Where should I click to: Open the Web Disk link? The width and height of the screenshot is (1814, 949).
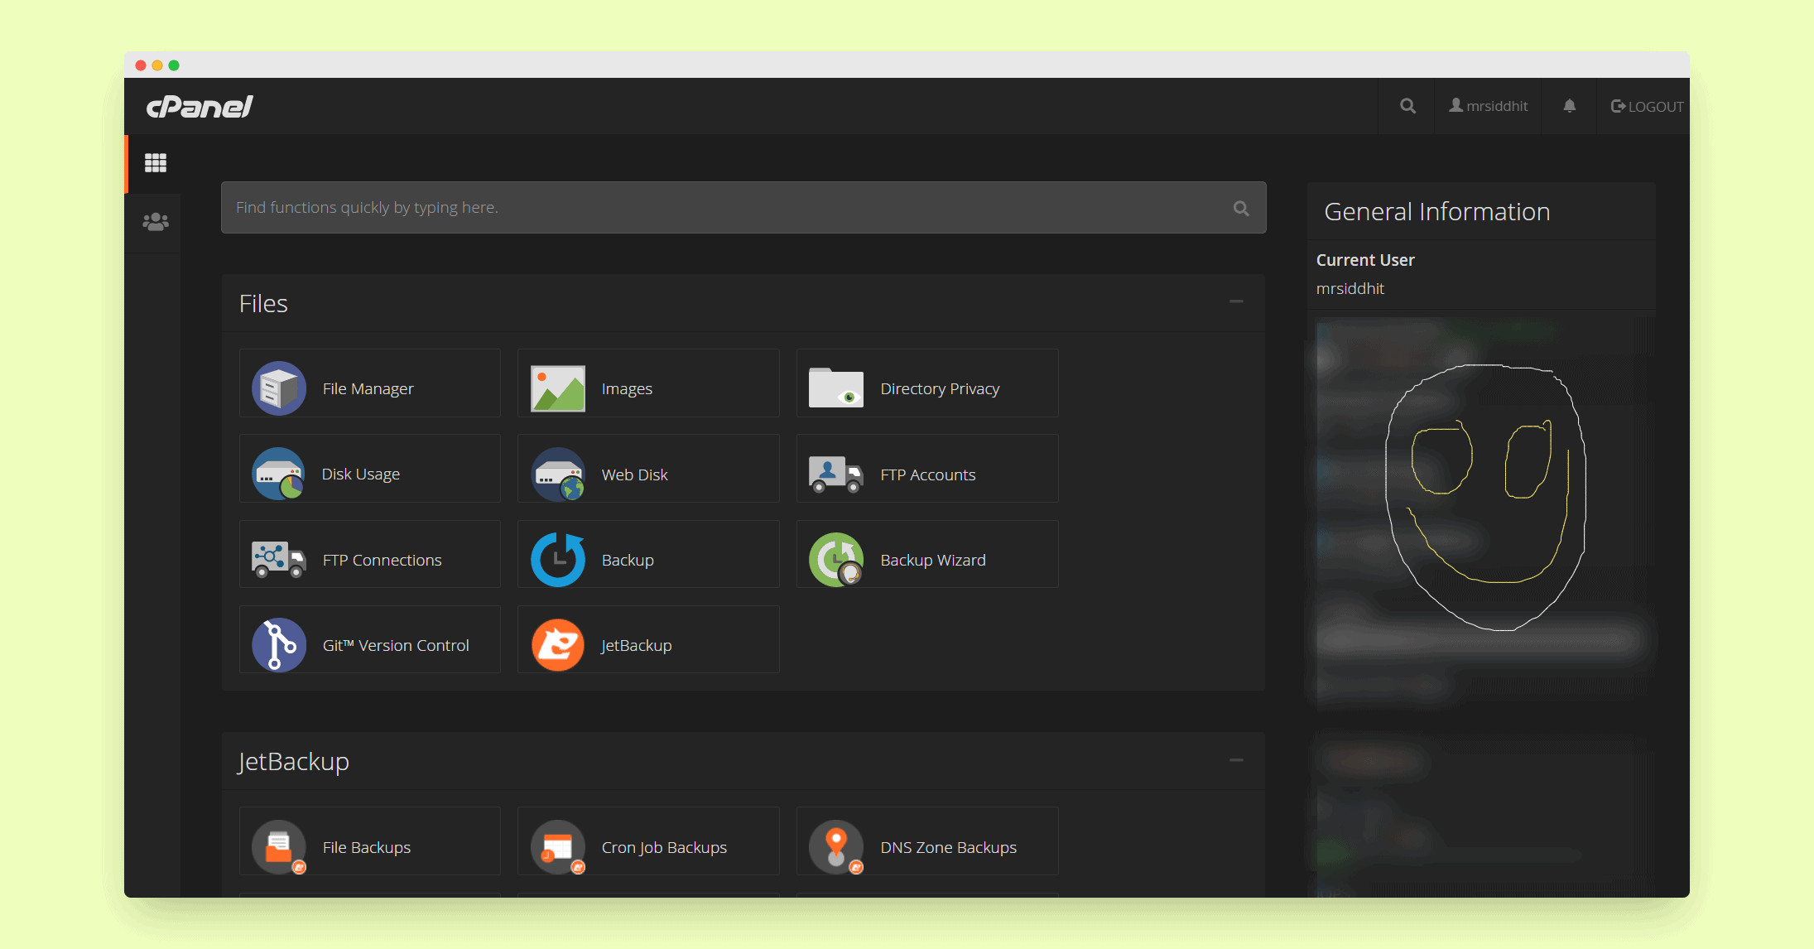pos(634,474)
